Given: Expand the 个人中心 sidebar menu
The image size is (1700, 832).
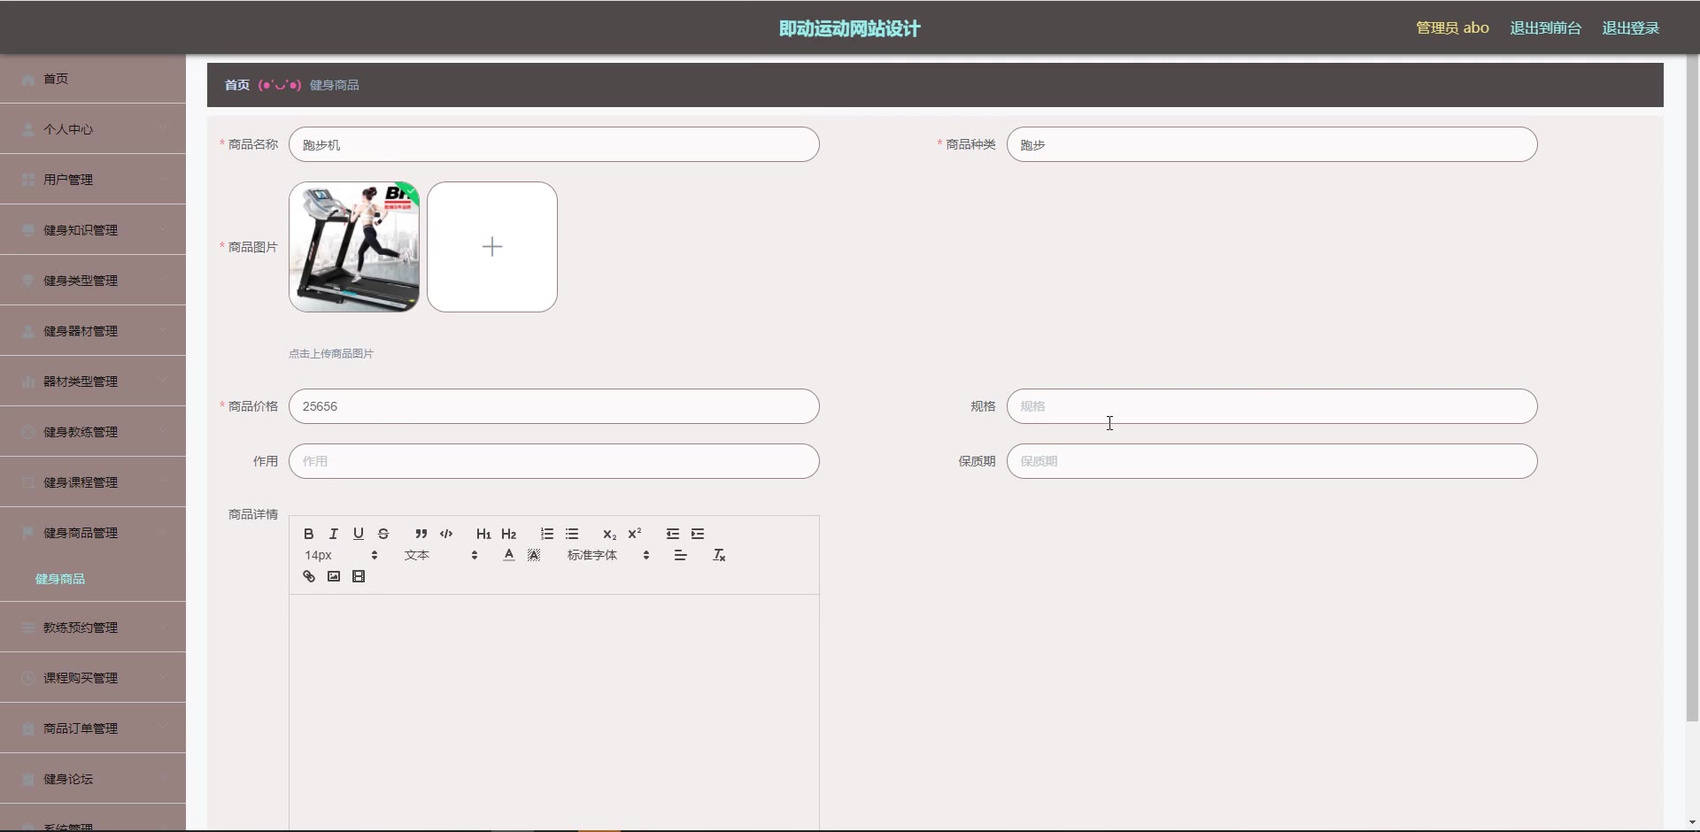Looking at the screenshot, I should pyautogui.click(x=93, y=129).
